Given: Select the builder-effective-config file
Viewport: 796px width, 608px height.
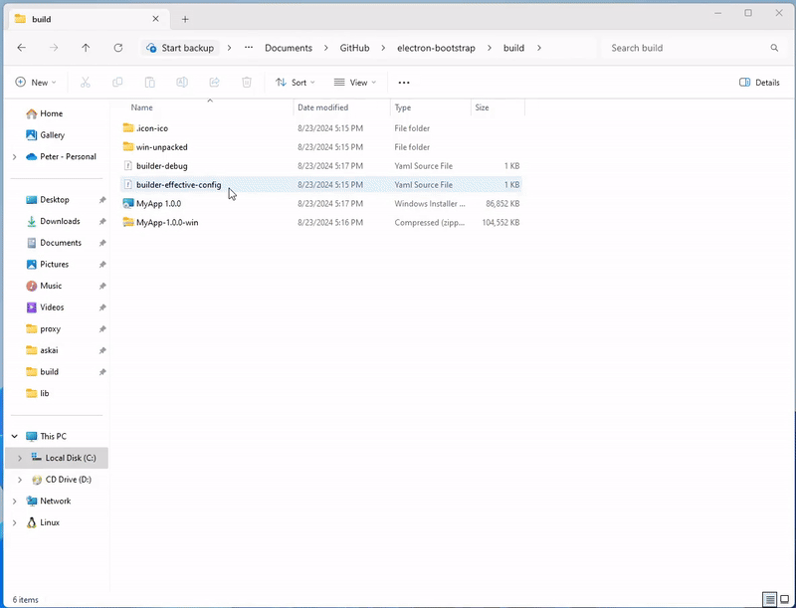Looking at the screenshot, I should 320,185.
